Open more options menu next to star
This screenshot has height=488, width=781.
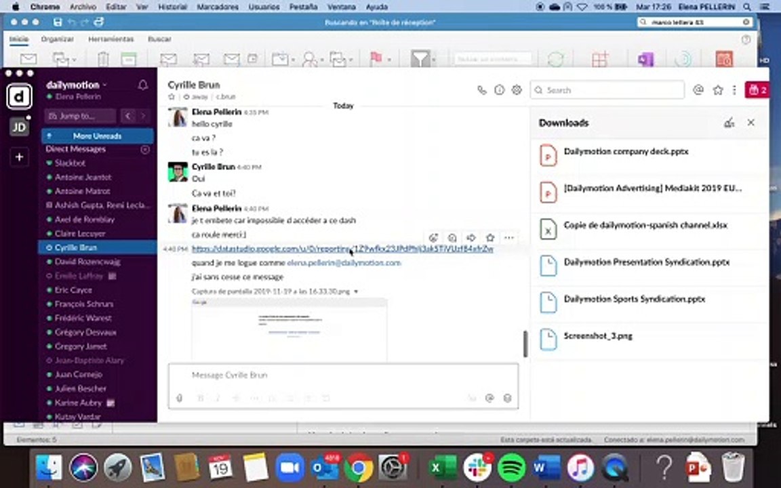pyautogui.click(x=734, y=90)
